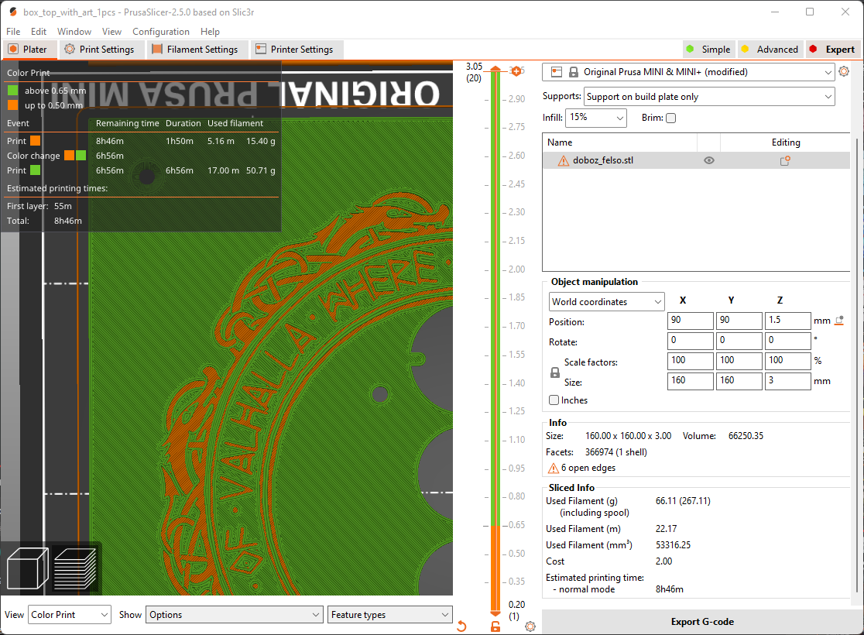Click the doboz_felso.stl editing icon

pyautogui.click(x=785, y=160)
